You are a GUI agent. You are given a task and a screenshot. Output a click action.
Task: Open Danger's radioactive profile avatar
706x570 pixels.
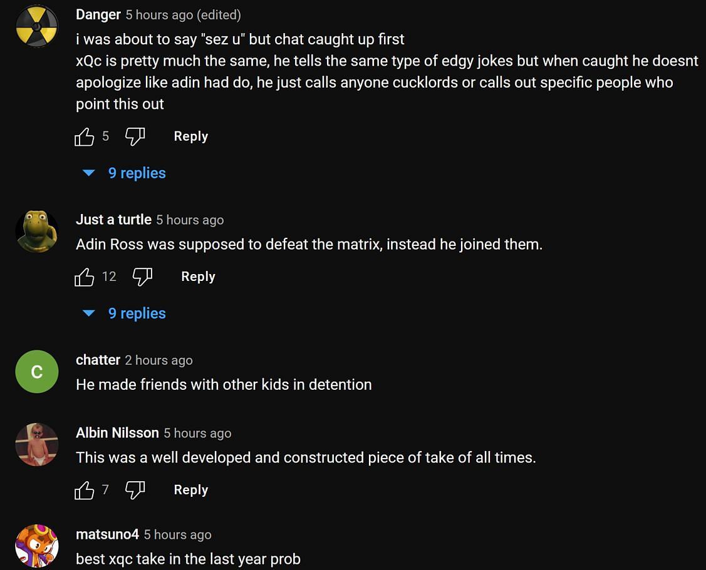click(37, 27)
